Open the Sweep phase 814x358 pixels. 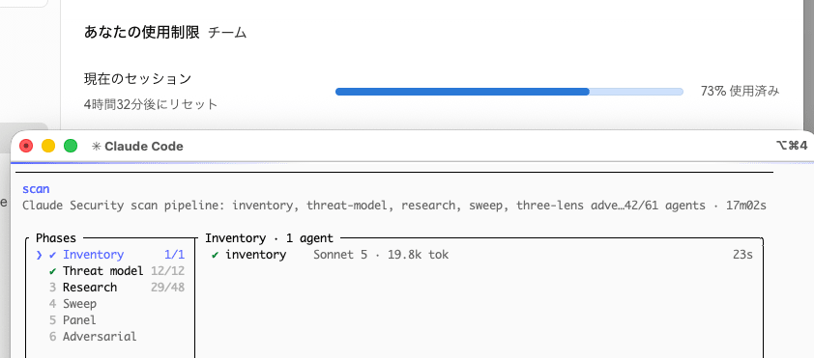[79, 304]
